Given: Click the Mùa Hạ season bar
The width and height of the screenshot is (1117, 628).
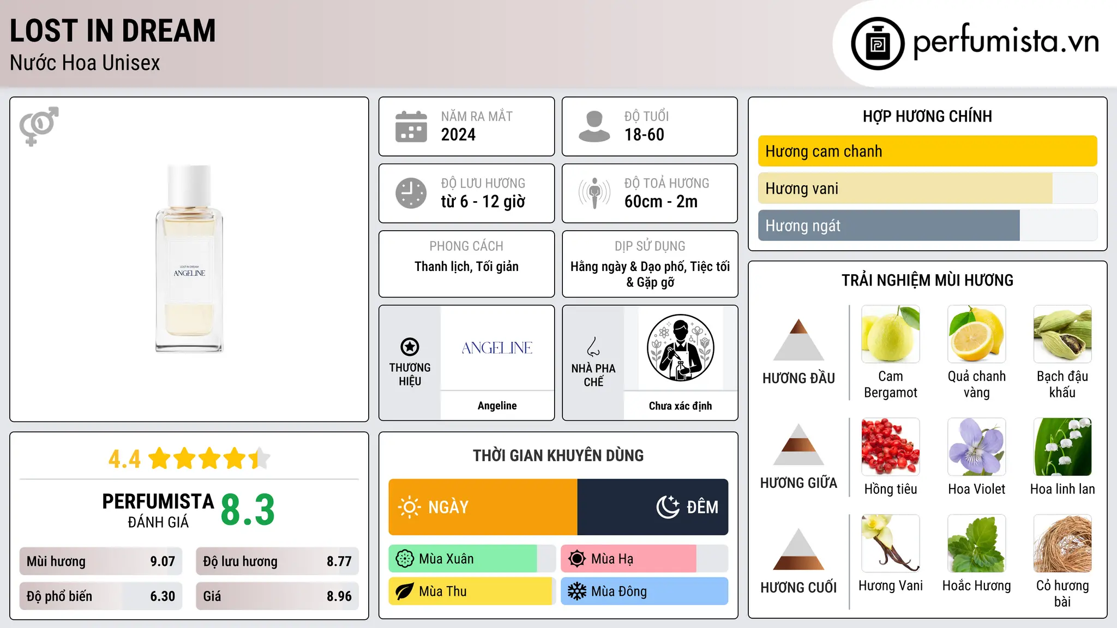Looking at the screenshot, I should pyautogui.click(x=645, y=559).
